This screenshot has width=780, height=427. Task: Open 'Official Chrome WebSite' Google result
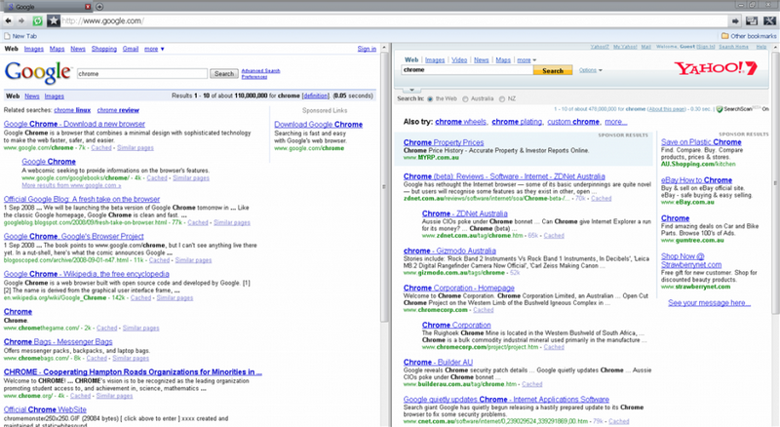(x=45, y=409)
